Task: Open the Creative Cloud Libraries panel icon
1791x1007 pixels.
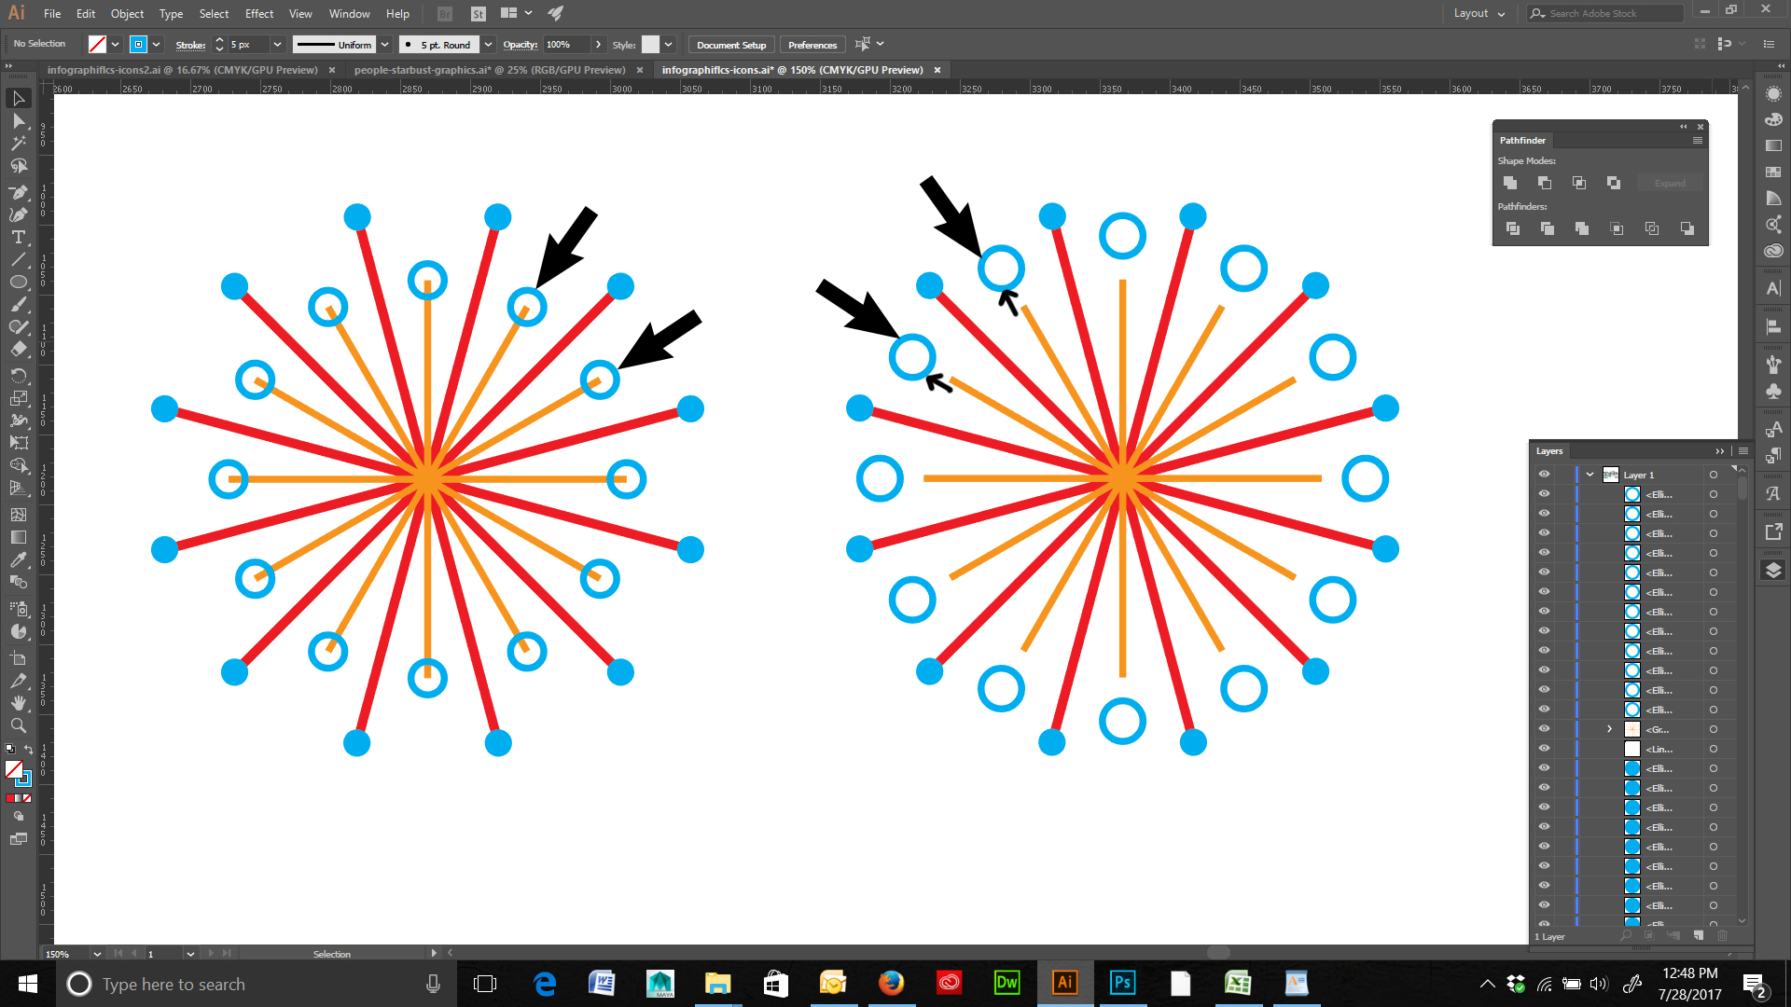Action: 1773,251
